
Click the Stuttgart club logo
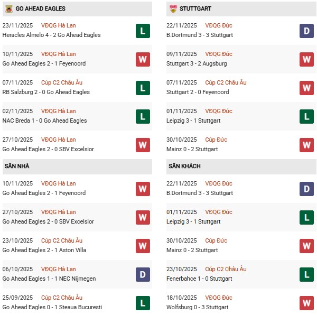(173, 9)
